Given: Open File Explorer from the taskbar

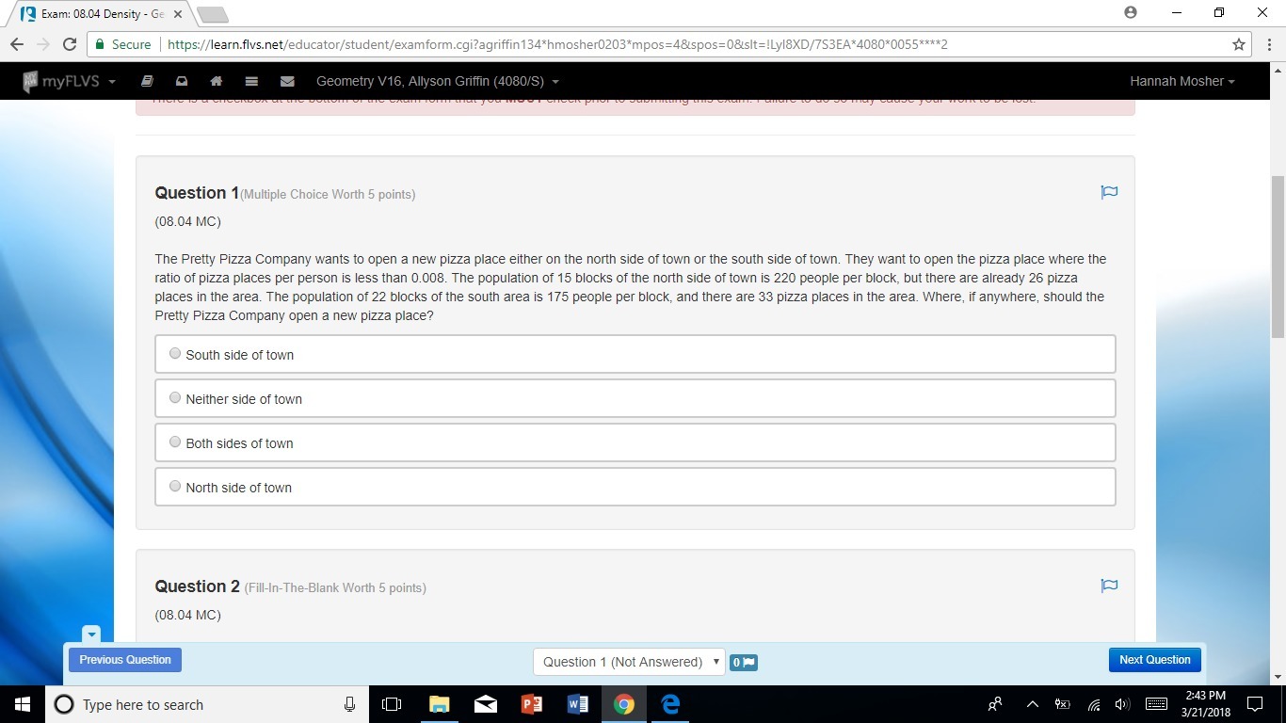Looking at the screenshot, I should click(439, 704).
